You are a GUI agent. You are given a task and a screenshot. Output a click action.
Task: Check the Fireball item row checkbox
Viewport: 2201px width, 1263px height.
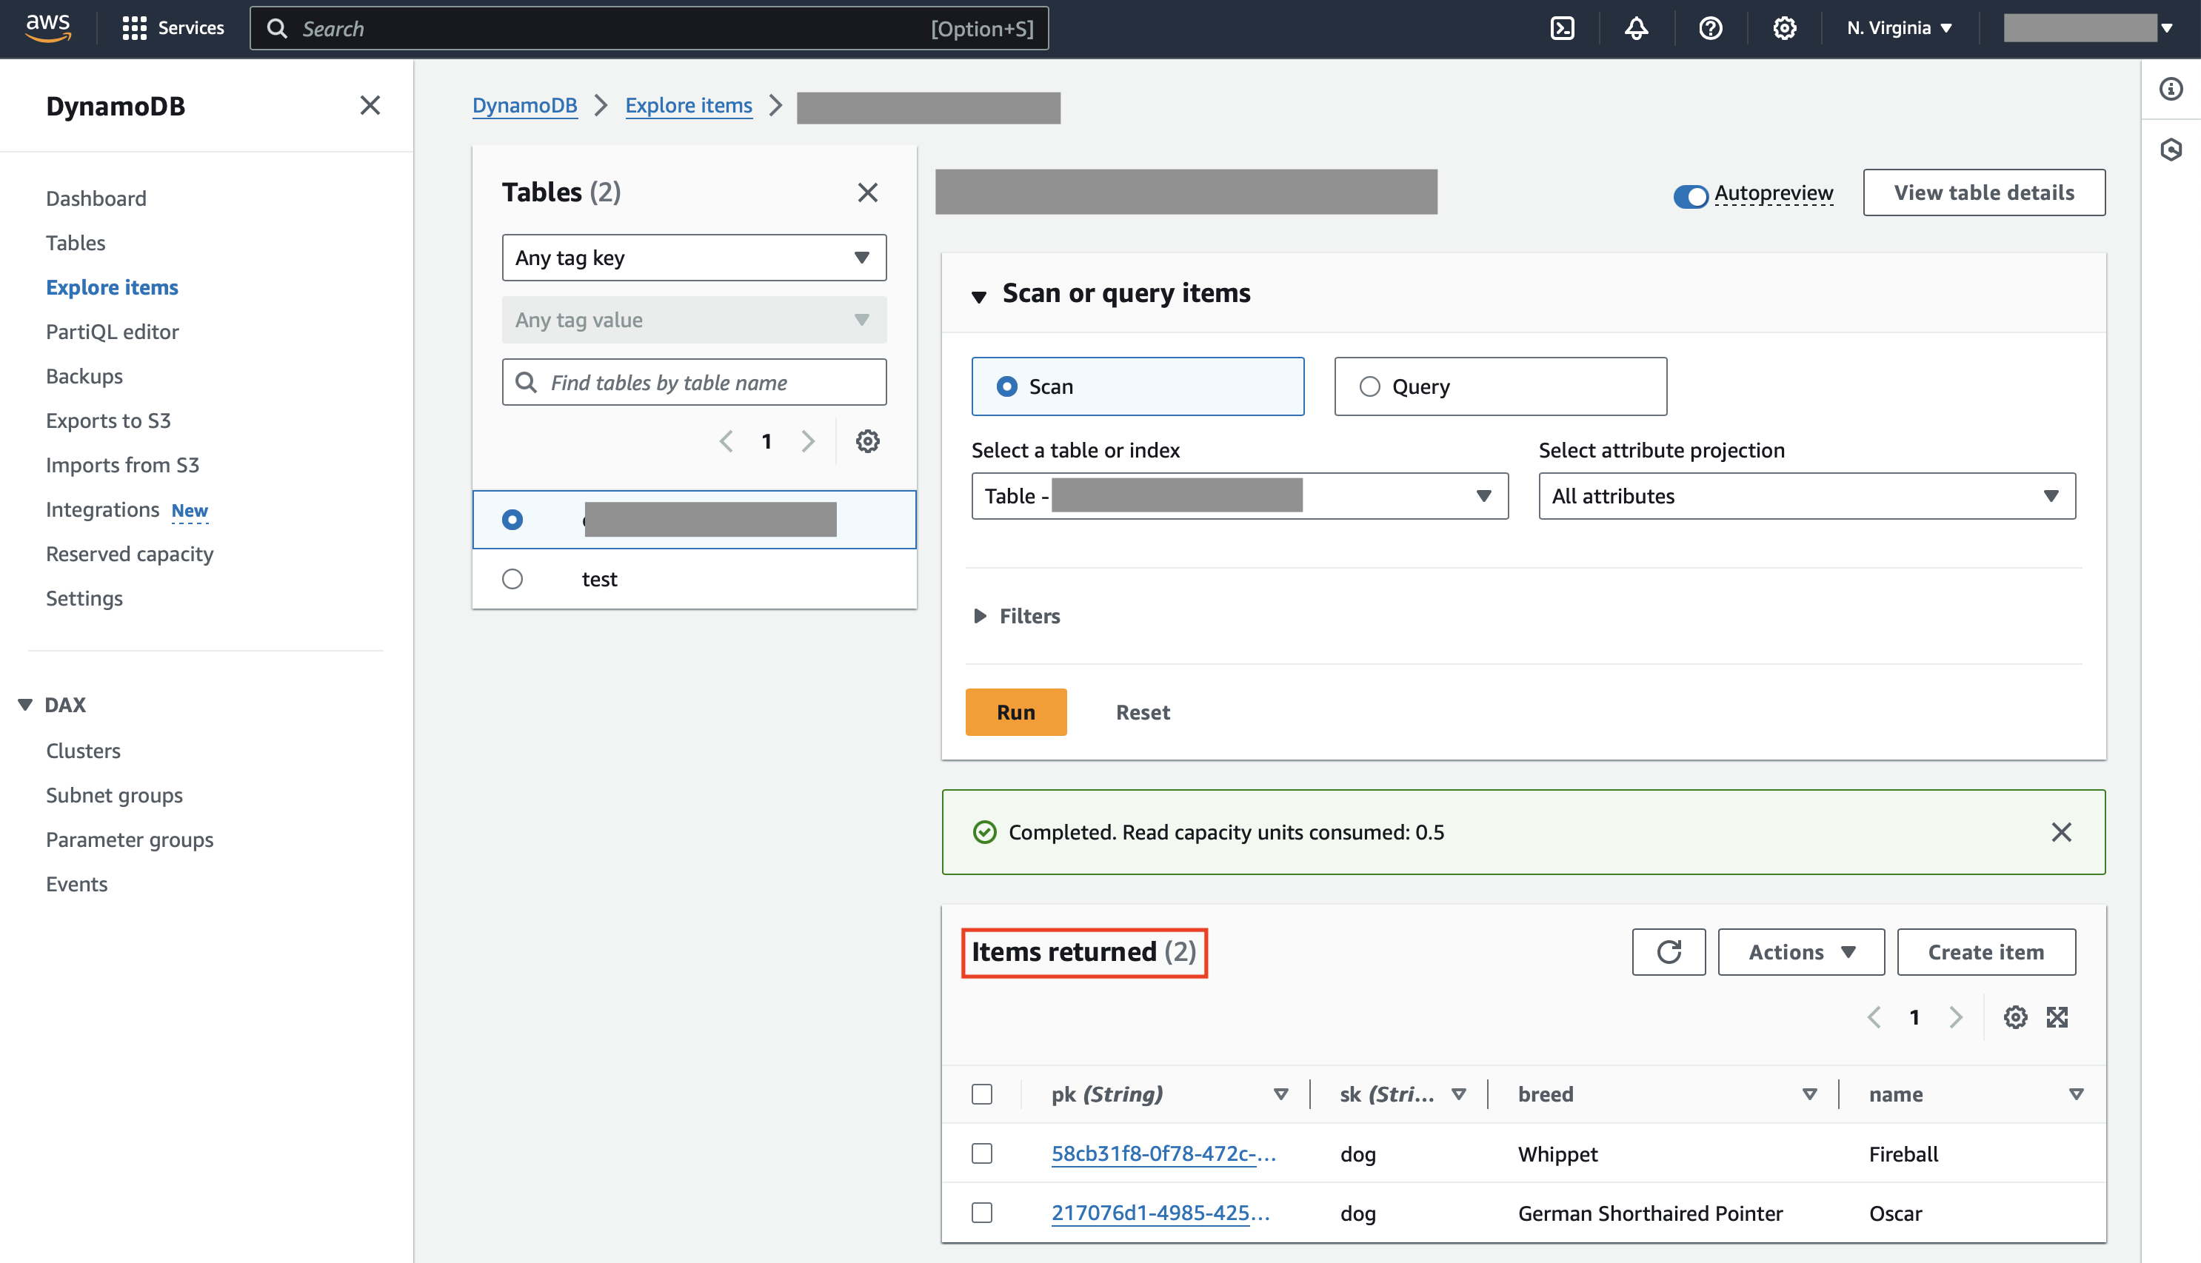pos(981,1153)
